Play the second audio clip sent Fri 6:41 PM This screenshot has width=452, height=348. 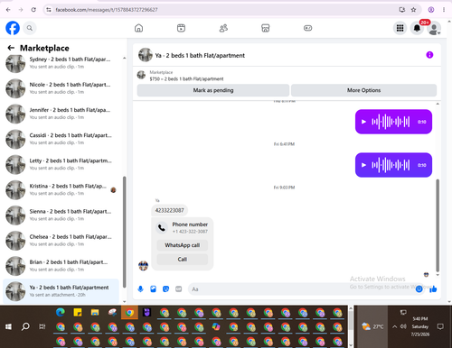[x=363, y=165]
